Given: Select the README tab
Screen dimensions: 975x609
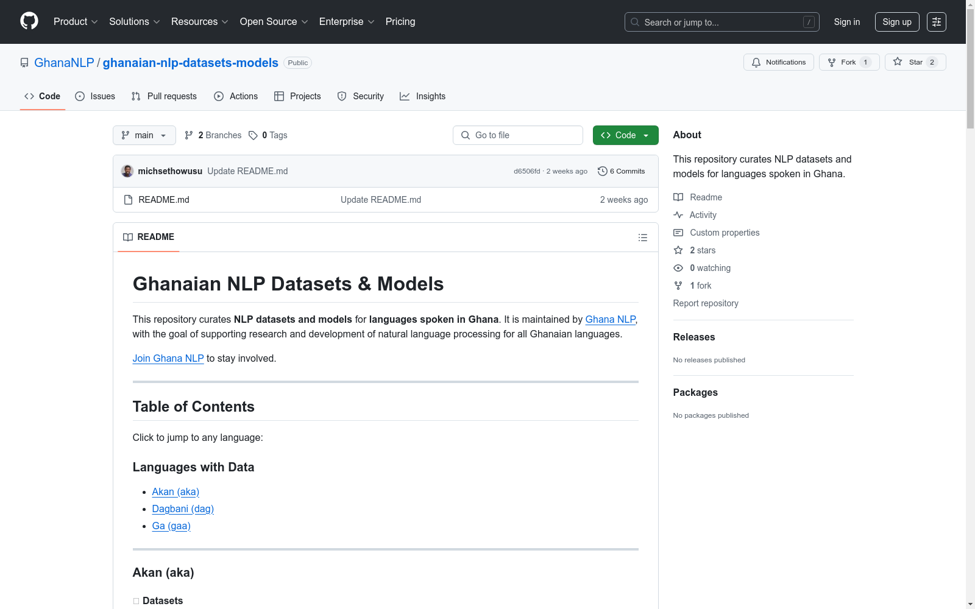Looking at the screenshot, I should click(149, 237).
